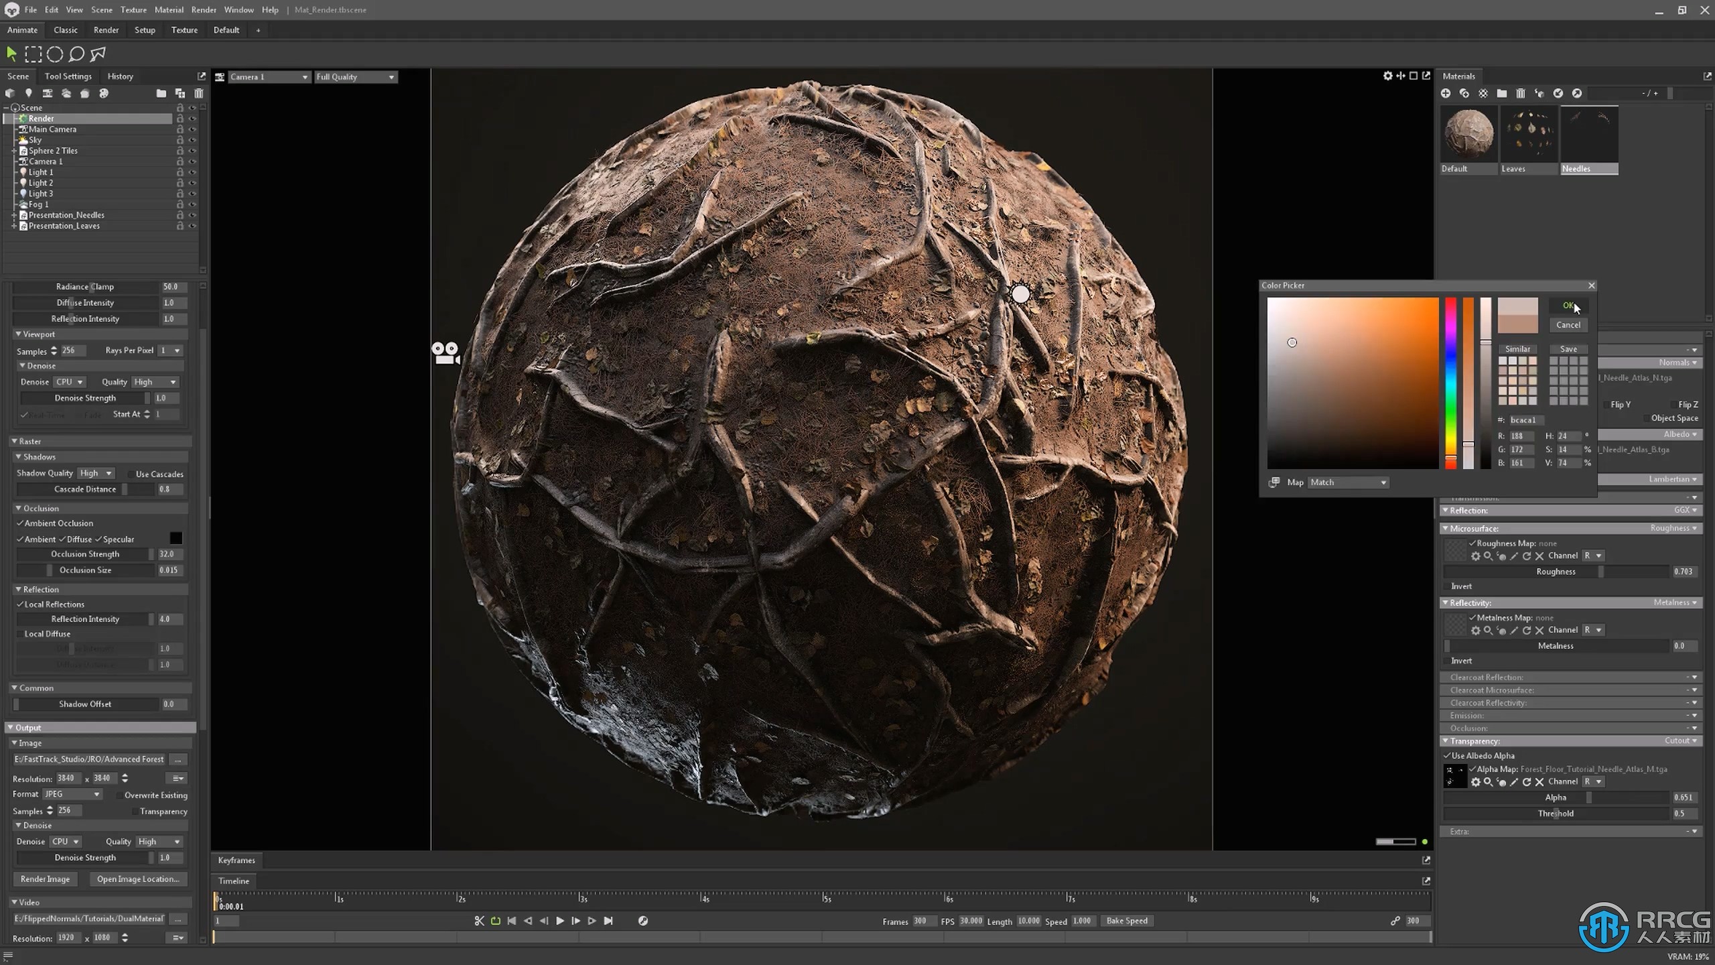Collapse the Transparency section

(x=1446, y=741)
